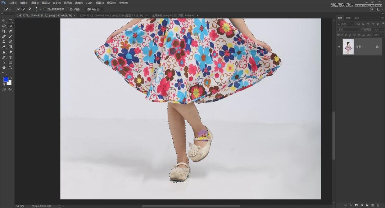Switch to the 通道 panel tab
Screen dimensions: 385x208
point(348,18)
